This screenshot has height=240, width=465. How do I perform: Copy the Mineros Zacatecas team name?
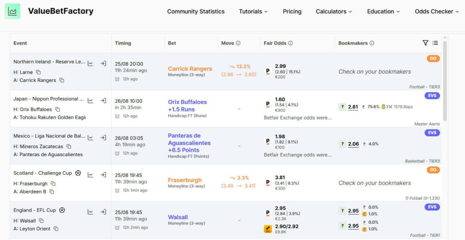coord(69,146)
